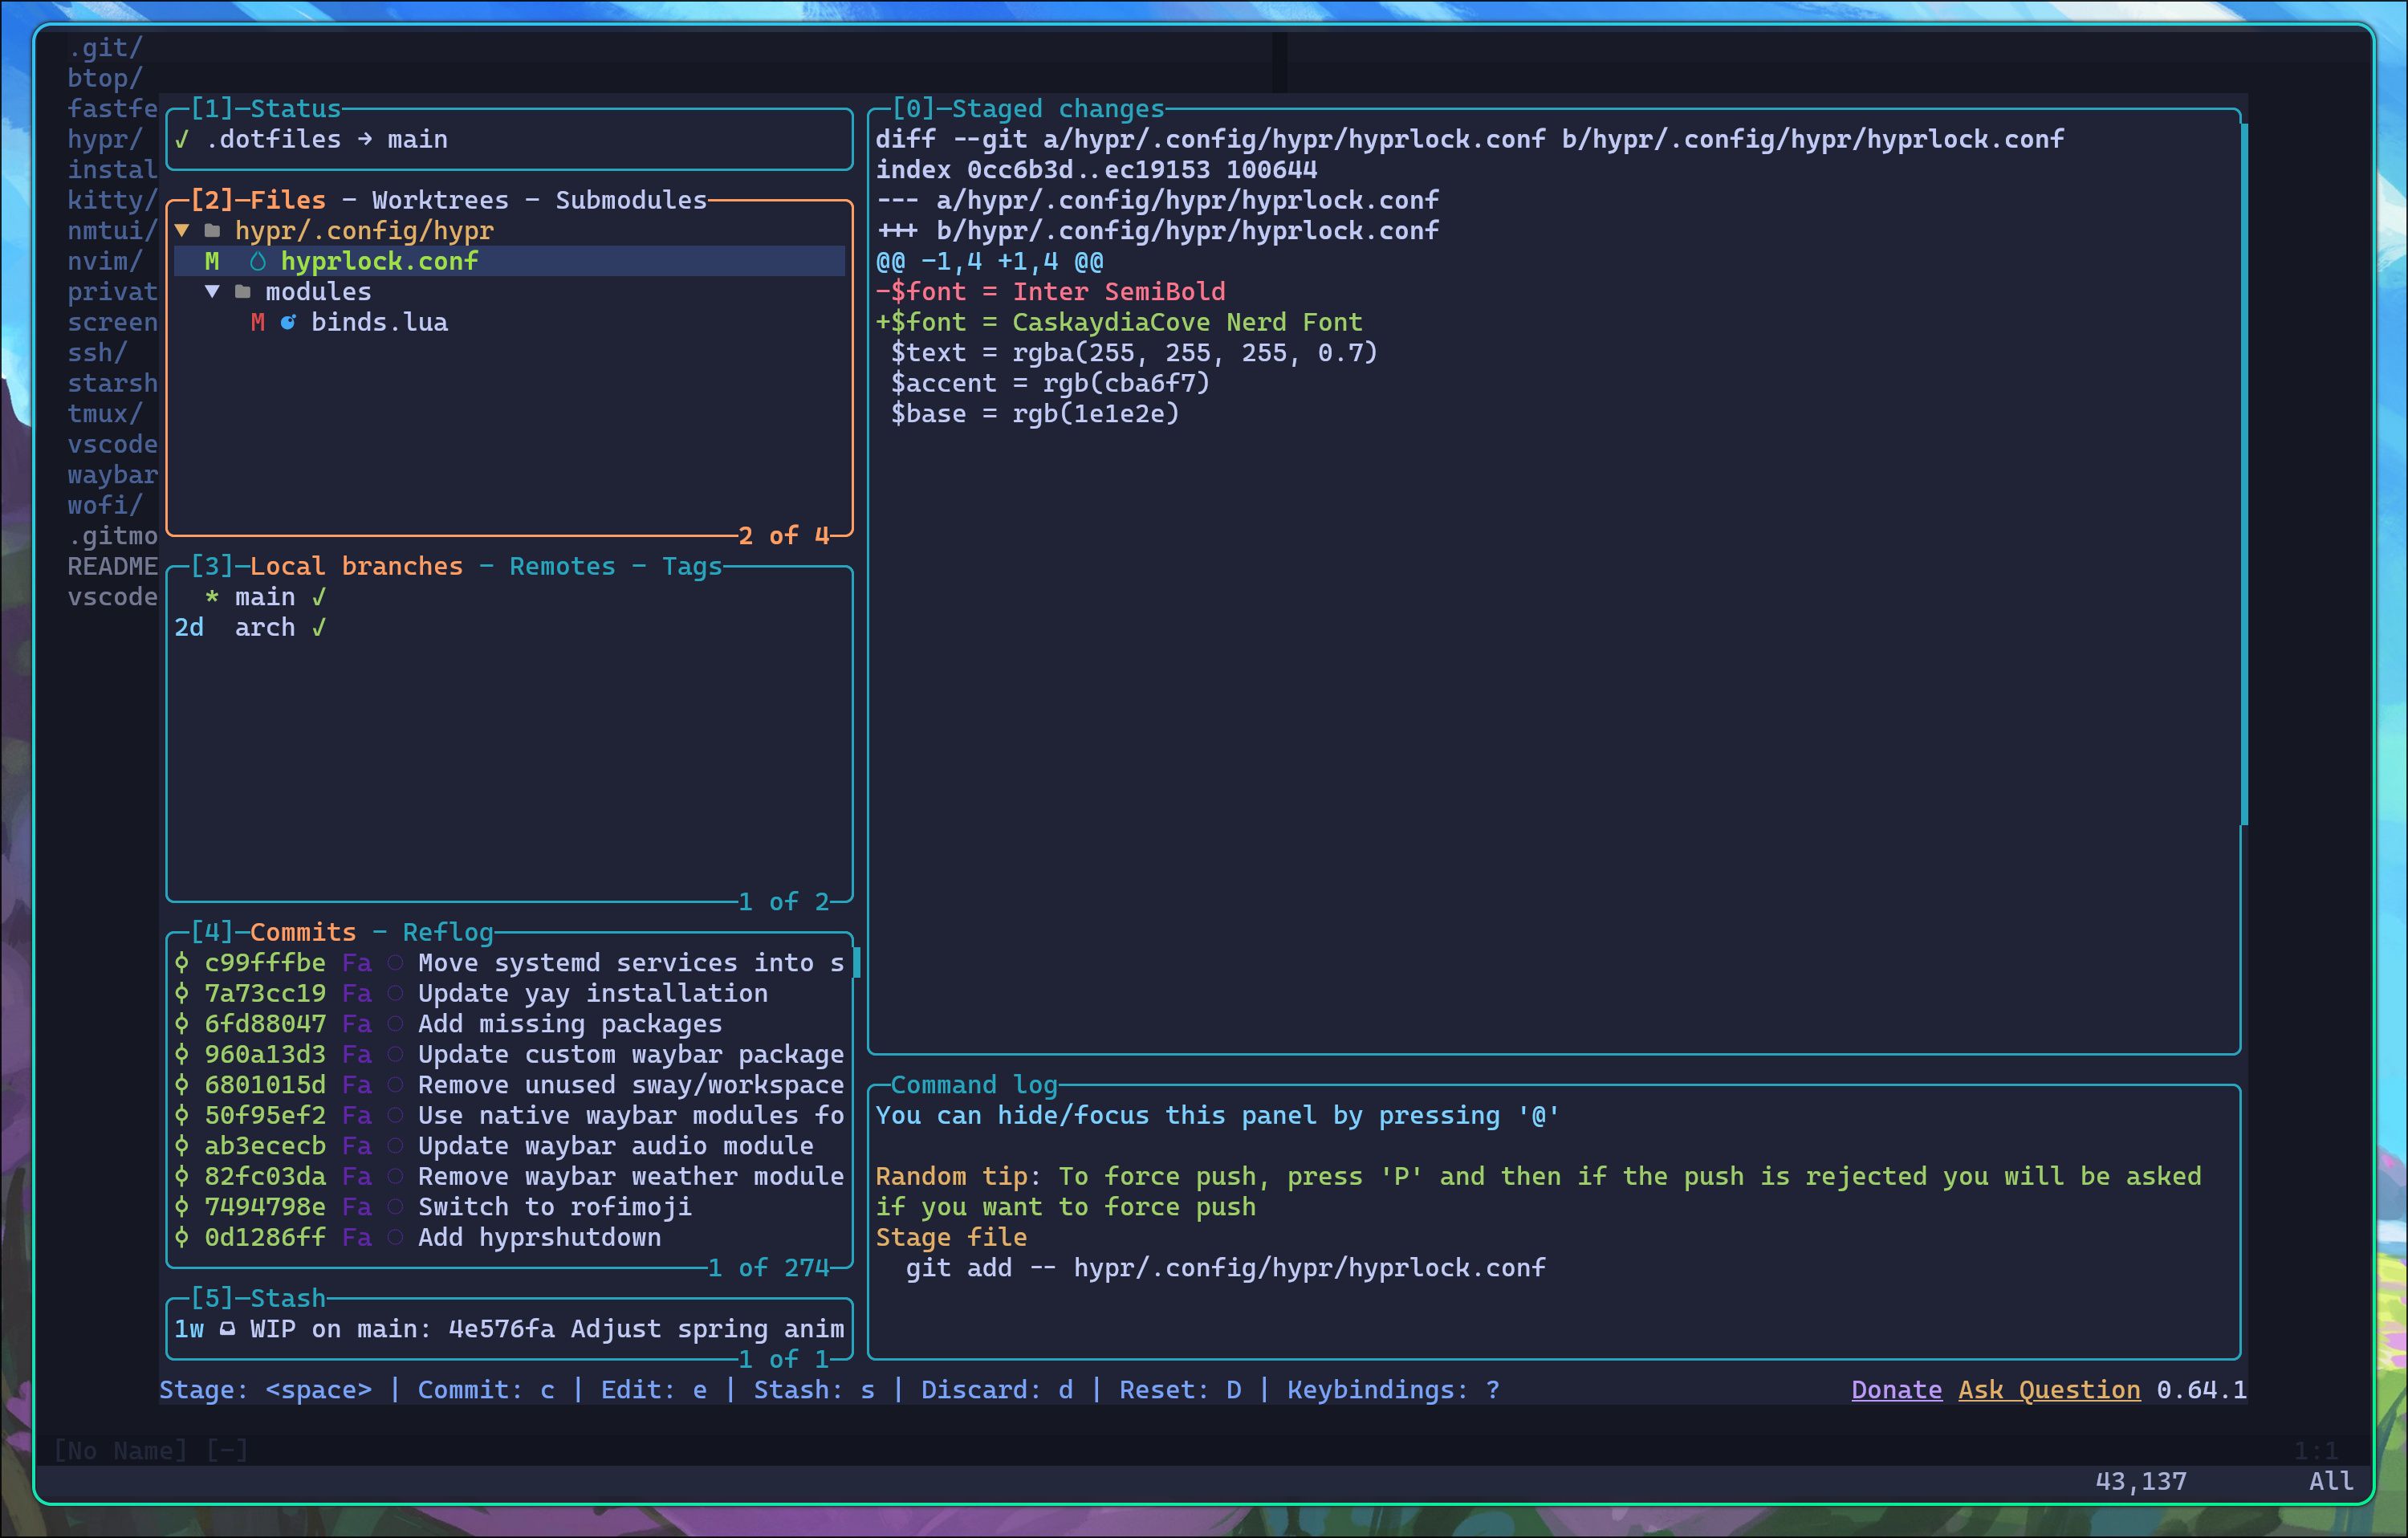
Task: Select the 'Add hyprshutdown' commit message
Action: (x=540, y=1238)
